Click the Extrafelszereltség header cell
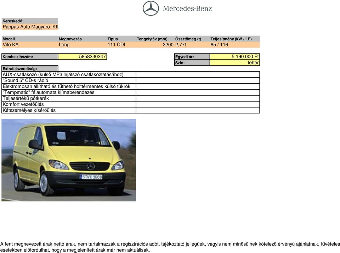 pyautogui.click(x=30, y=69)
